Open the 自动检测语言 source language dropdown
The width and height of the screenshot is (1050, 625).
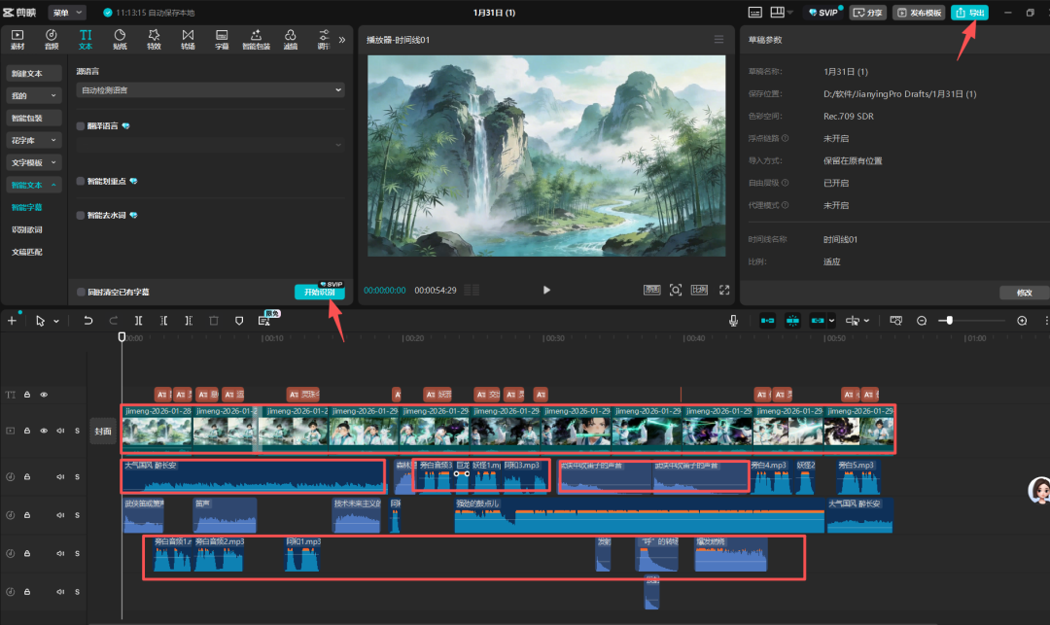[210, 90]
